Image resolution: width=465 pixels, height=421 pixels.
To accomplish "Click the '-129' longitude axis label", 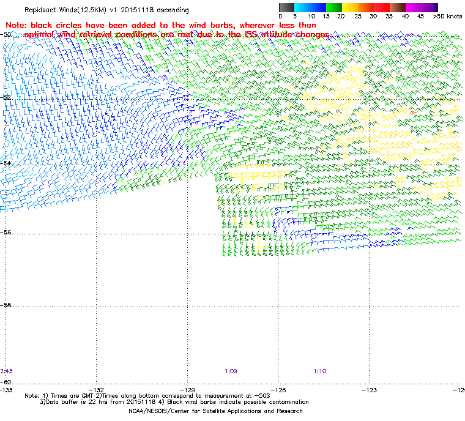I will click(187, 390).
